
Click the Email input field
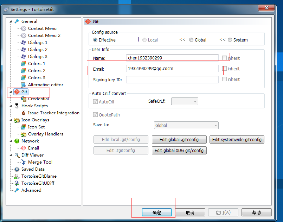[172, 69]
